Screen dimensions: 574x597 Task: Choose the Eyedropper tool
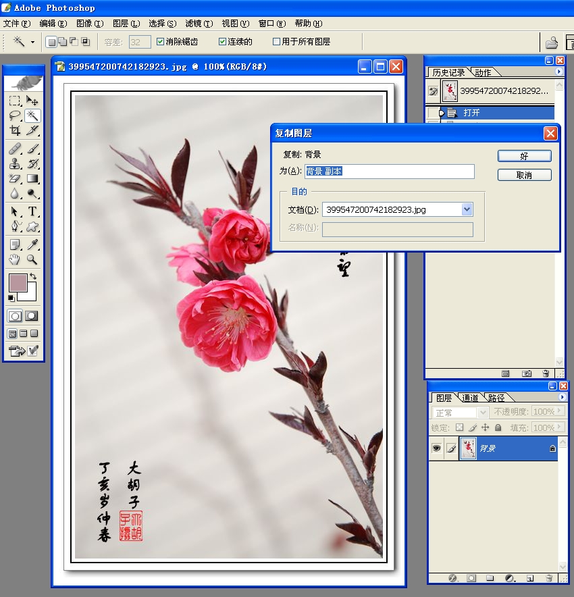click(x=32, y=244)
